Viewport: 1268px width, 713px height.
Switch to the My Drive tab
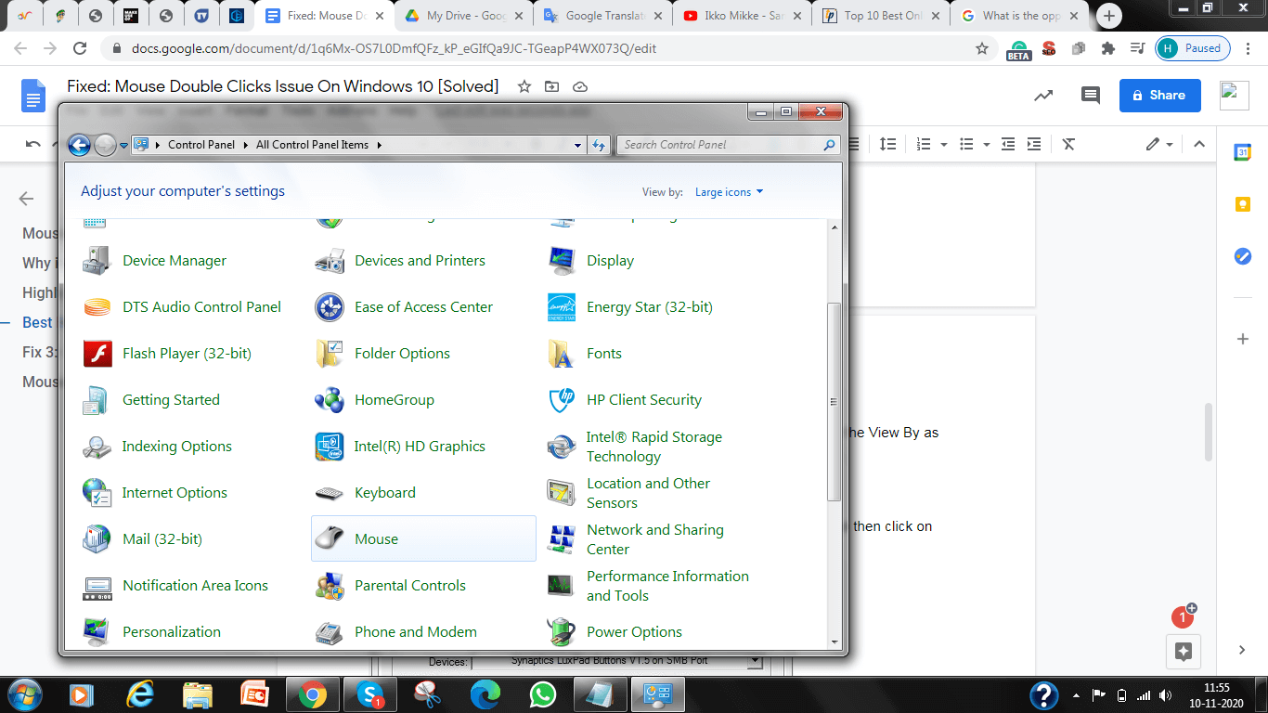click(x=461, y=16)
